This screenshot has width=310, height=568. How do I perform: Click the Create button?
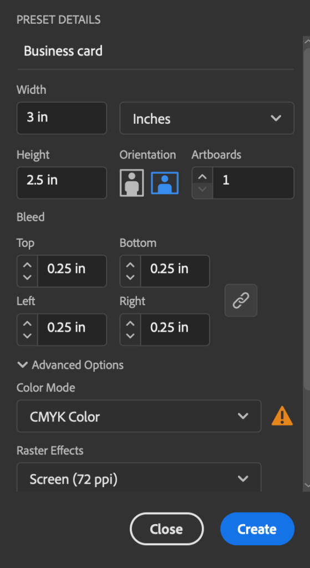(x=257, y=529)
